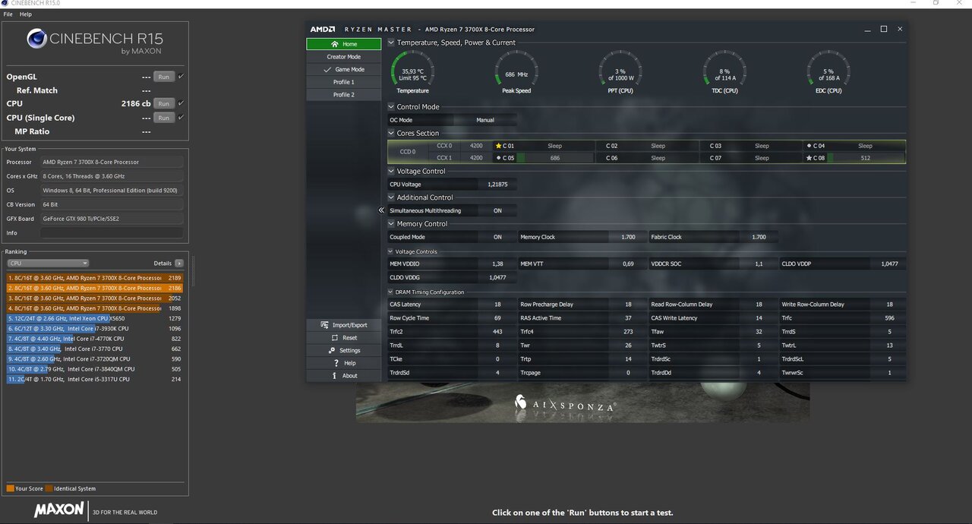Select the Home tab in Ryzen Master

pos(344,44)
